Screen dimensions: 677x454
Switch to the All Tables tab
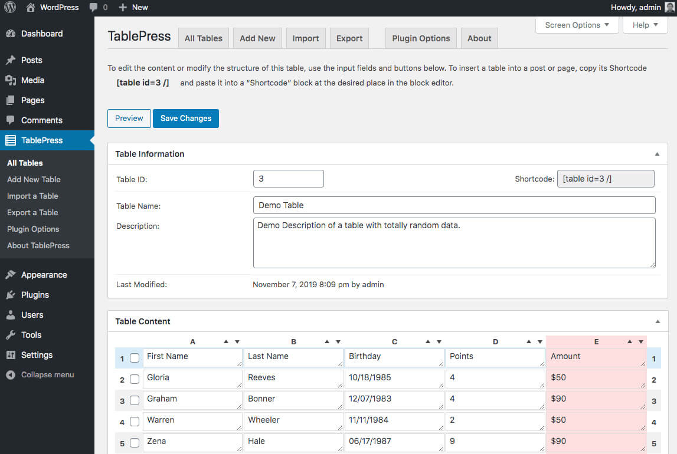point(204,38)
